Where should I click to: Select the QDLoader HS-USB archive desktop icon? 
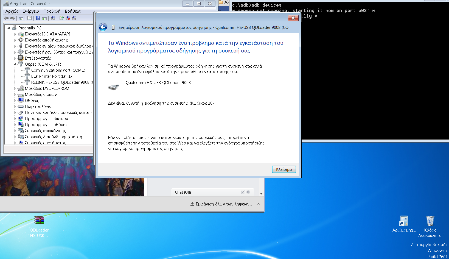[x=39, y=227]
